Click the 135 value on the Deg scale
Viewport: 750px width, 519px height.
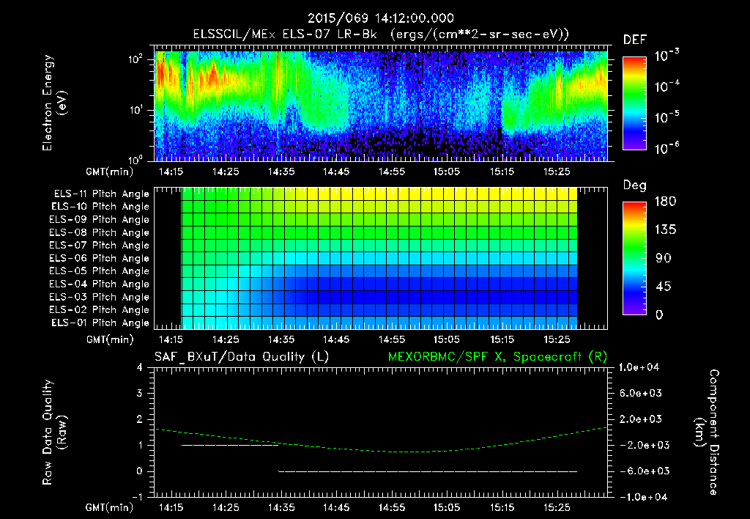(x=665, y=230)
